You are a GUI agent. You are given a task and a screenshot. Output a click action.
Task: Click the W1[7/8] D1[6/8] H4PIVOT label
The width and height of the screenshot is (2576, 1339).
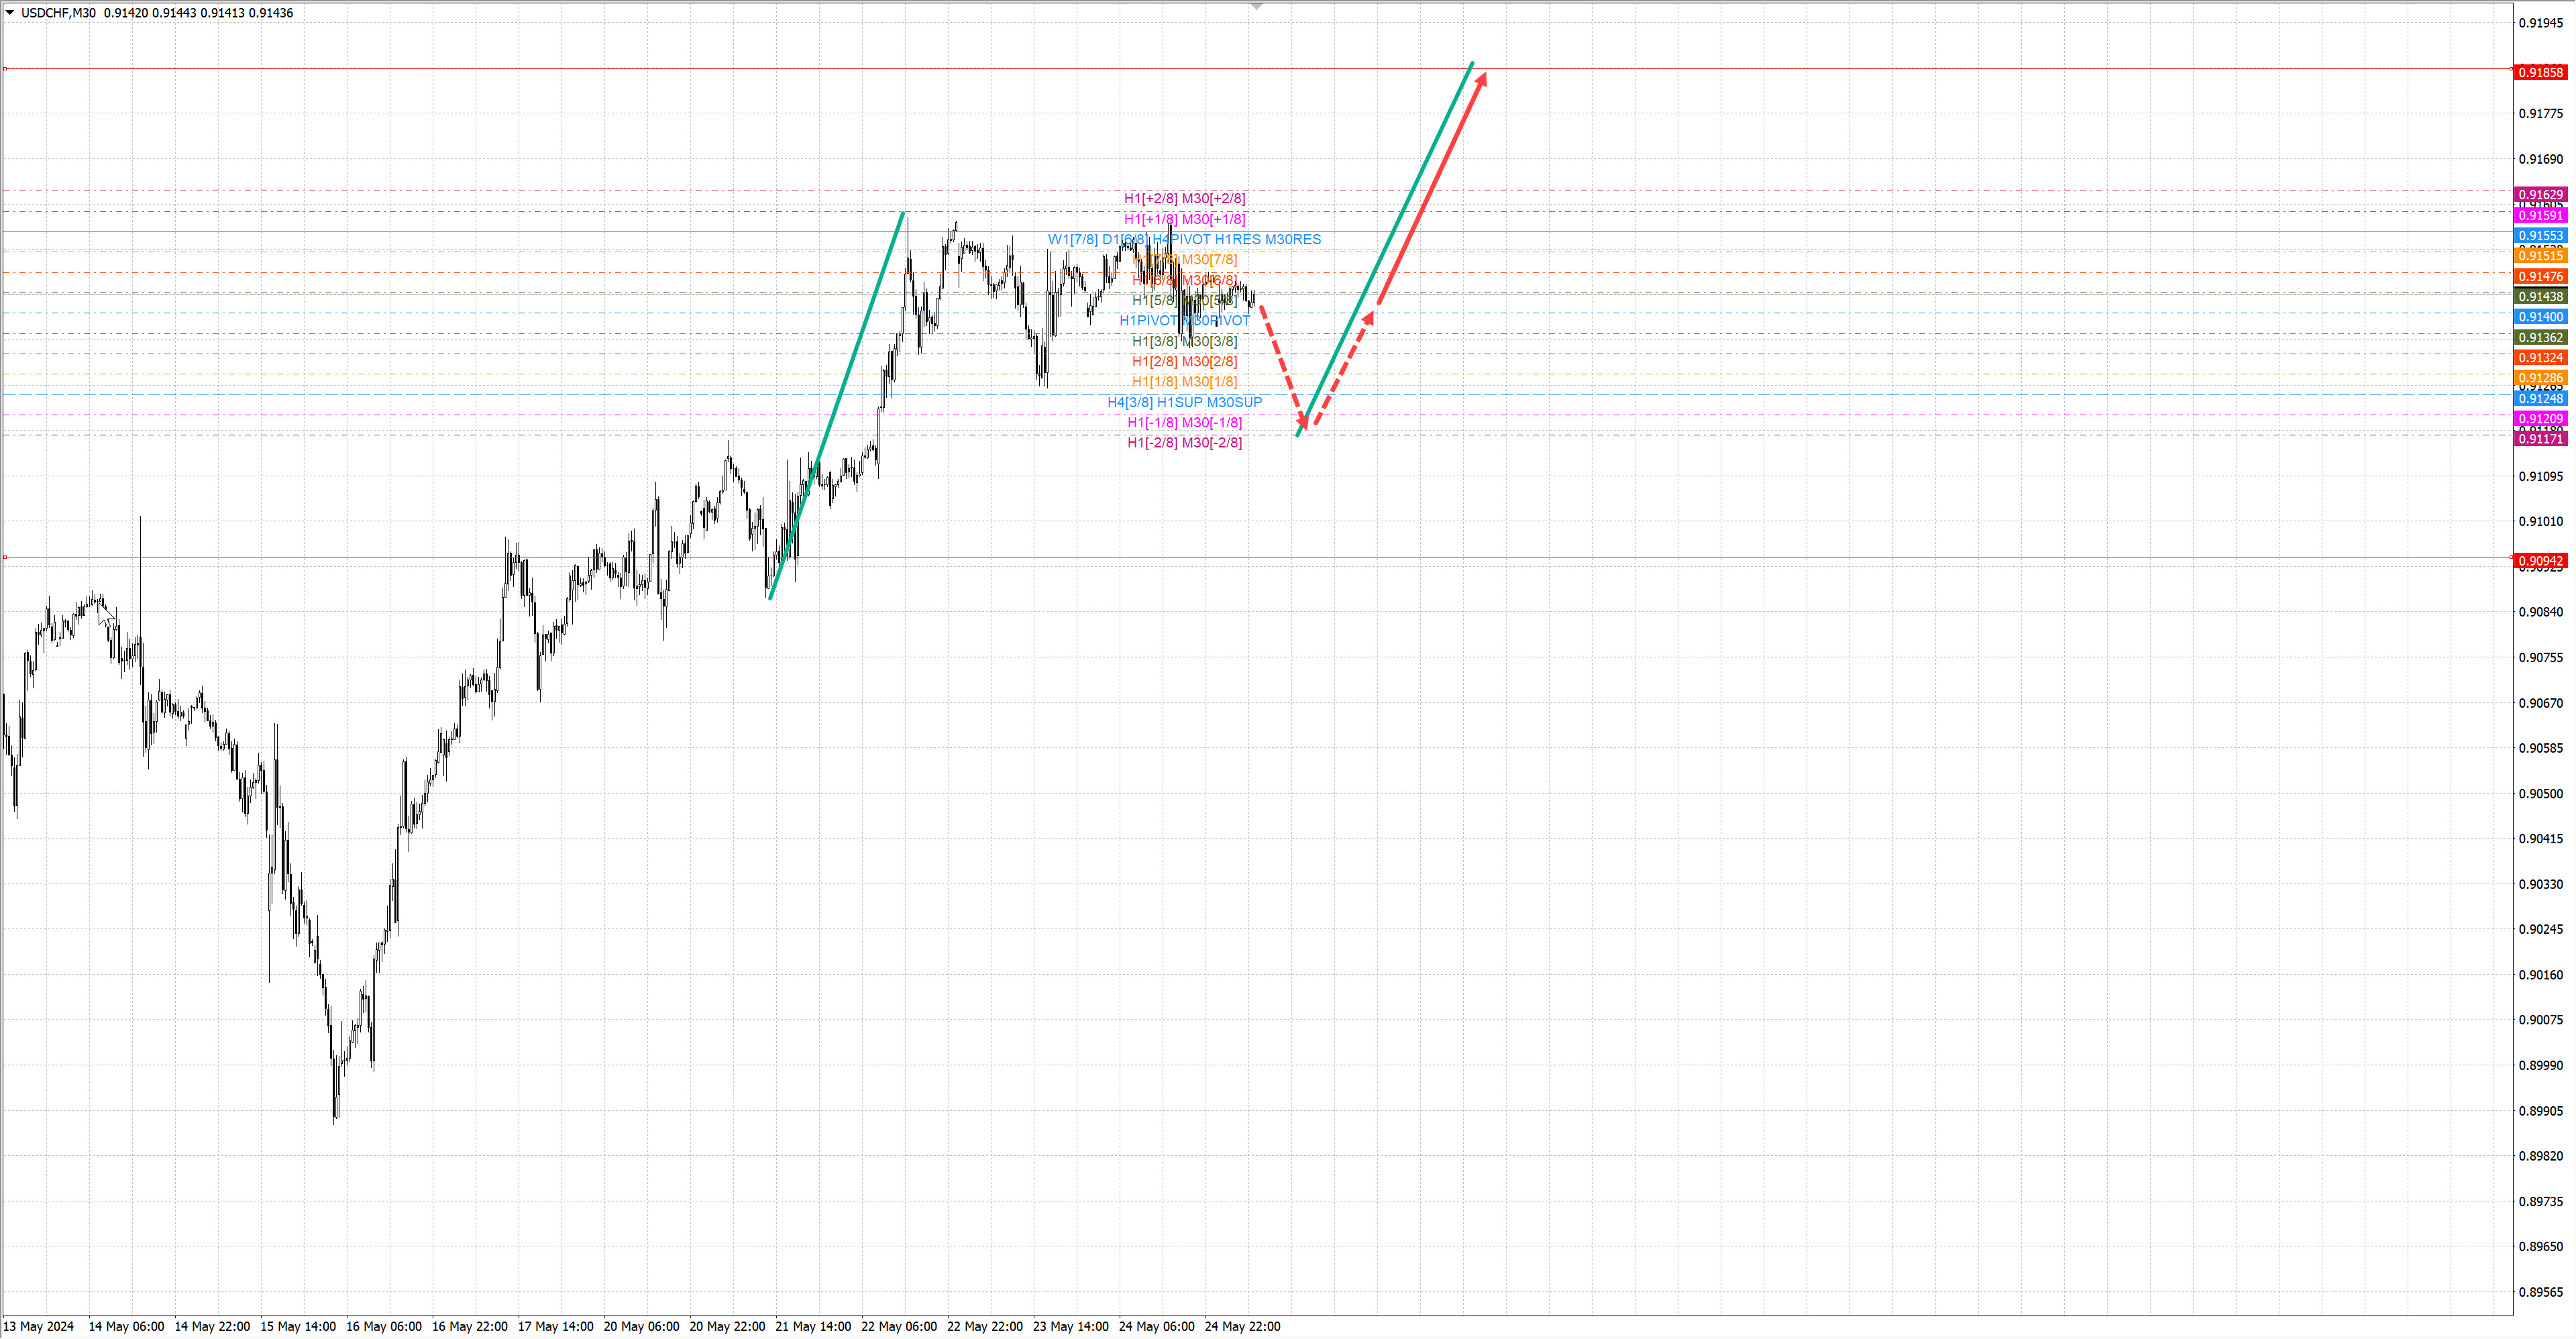click(1184, 240)
